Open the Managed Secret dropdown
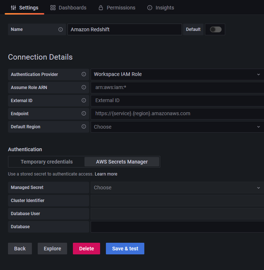The width and height of the screenshot is (264, 270). [177, 188]
